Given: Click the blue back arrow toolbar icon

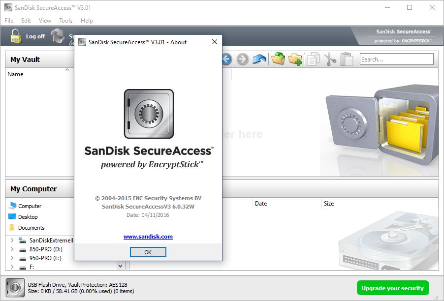Looking at the screenshot, I should (227, 60).
